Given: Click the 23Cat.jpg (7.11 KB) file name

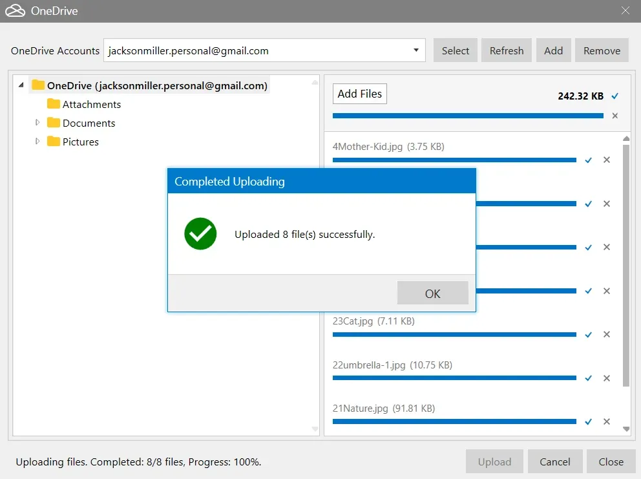Looking at the screenshot, I should click(373, 321).
